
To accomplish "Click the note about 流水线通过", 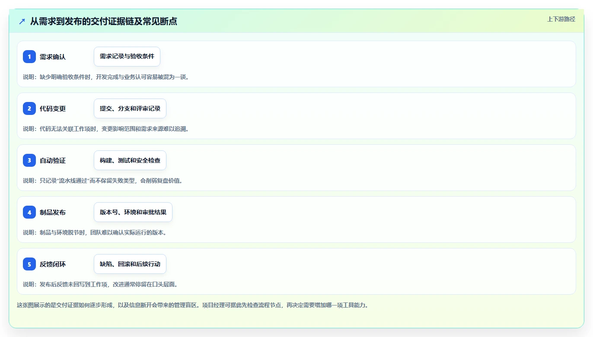I will (x=103, y=181).
